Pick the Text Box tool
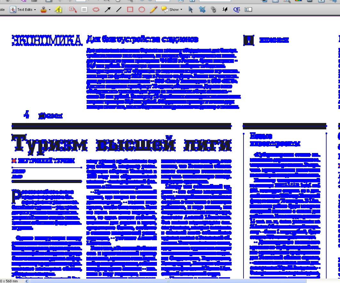 pos(84,10)
